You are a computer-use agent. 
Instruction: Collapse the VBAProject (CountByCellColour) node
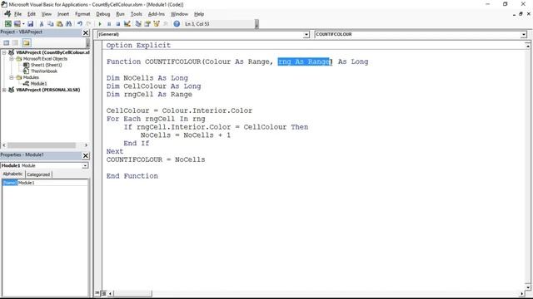[4, 52]
